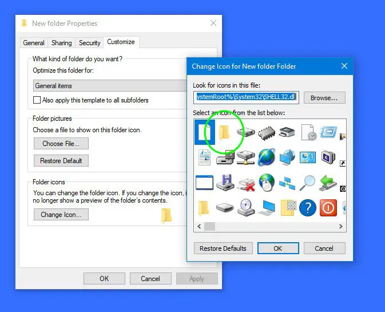Pick the hard drive icon beside memory chip
Viewport: 385px width, 312px height.
coord(246,132)
